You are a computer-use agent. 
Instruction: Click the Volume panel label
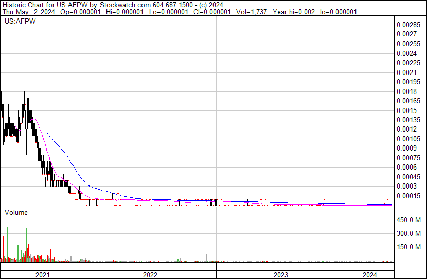point(16,212)
